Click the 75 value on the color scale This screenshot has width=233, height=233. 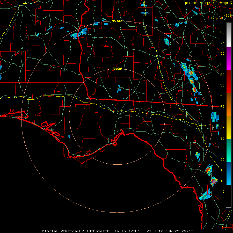click(x=222, y=43)
